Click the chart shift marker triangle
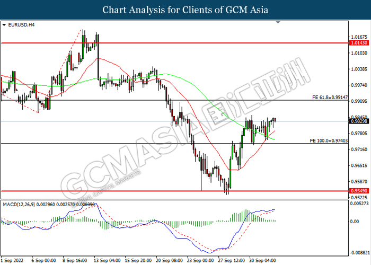Screen dimensions: 371x265 [278, 22]
